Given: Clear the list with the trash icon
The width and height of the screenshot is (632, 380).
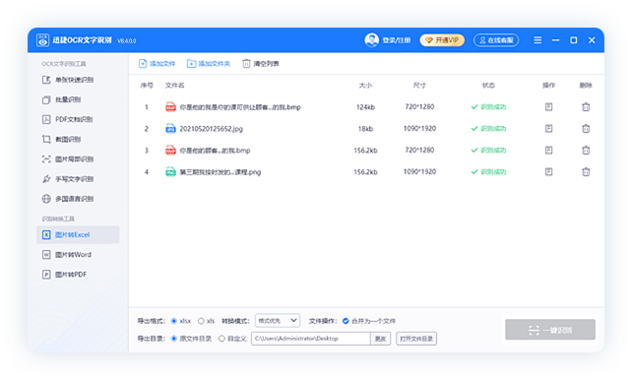Looking at the screenshot, I should click(246, 64).
